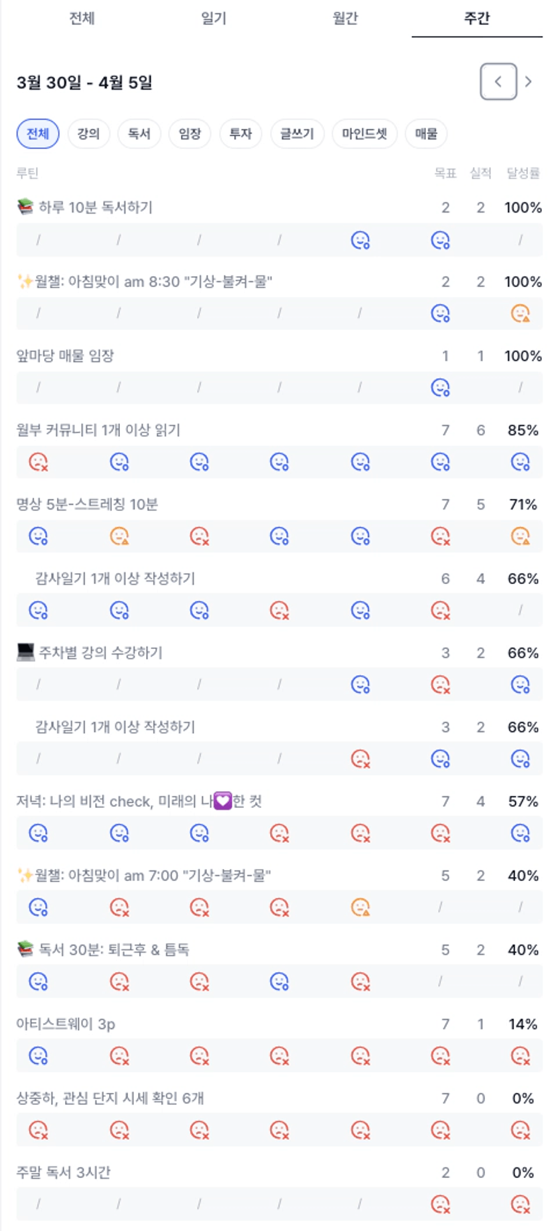
Task: Open the 명상 5분-스트레칭 10분 routine
Action: pyautogui.click(x=87, y=504)
